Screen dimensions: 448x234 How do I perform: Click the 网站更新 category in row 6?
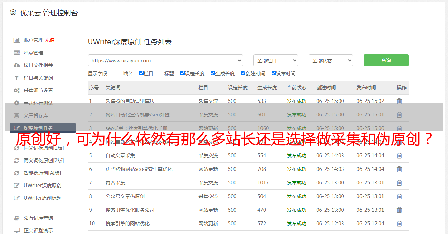(x=208, y=169)
